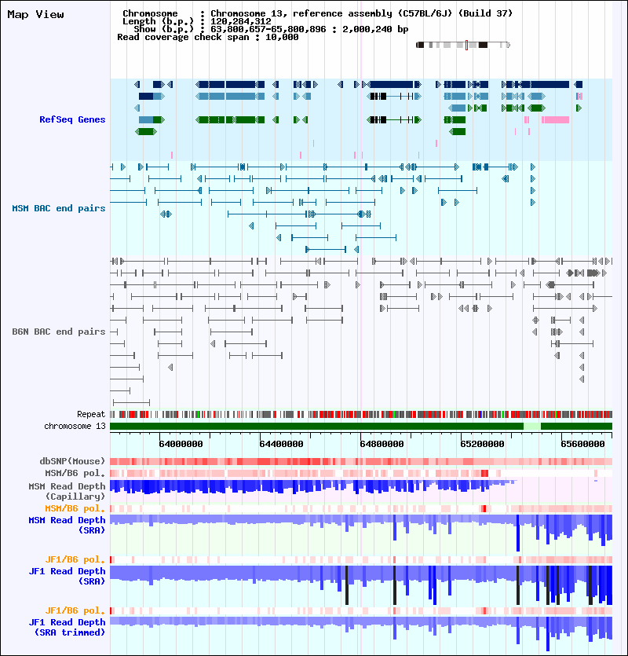Click the chromosome 13 track label
Screen dimensions: 628x656
tap(75, 426)
